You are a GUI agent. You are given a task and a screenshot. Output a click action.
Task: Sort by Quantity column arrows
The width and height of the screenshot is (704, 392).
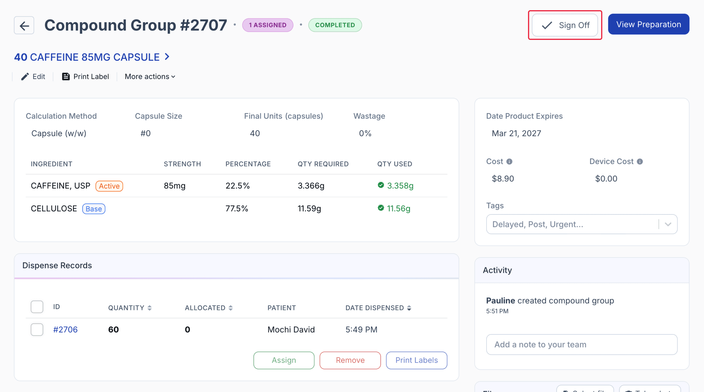pyautogui.click(x=149, y=308)
